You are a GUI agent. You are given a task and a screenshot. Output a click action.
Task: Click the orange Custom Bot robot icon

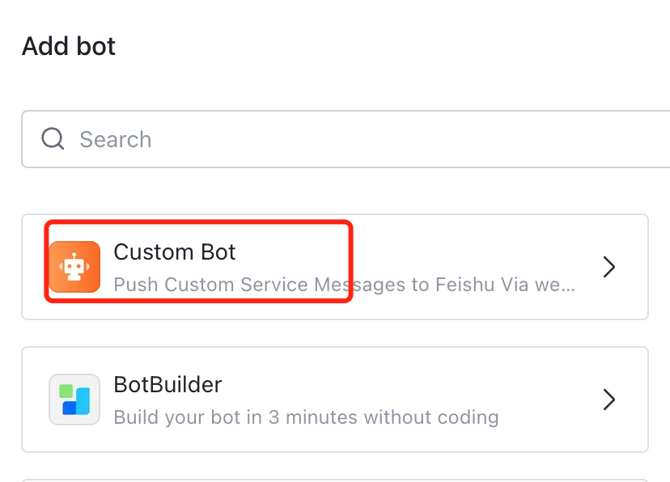pyautogui.click(x=74, y=267)
